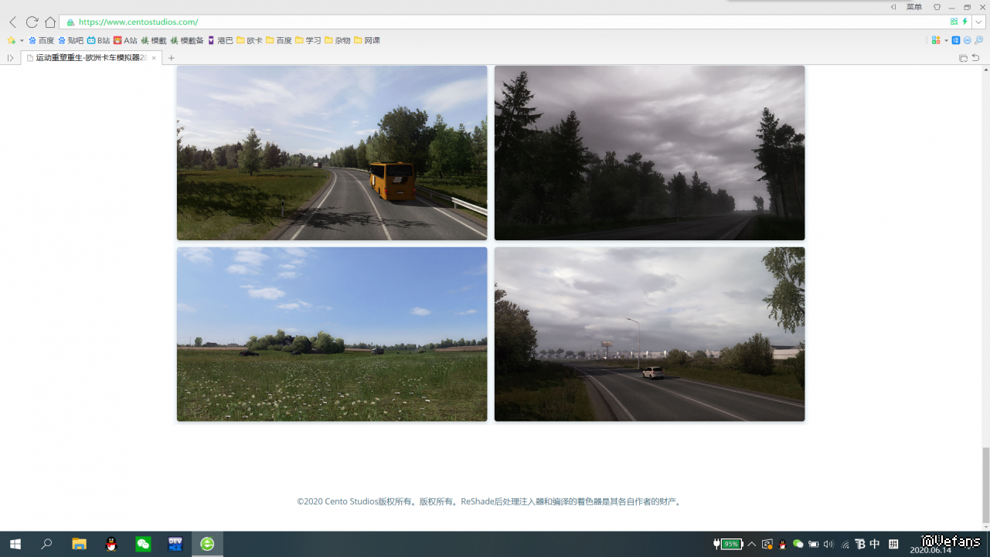
Task: Open the DEV app on taskbar
Action: [x=175, y=544]
